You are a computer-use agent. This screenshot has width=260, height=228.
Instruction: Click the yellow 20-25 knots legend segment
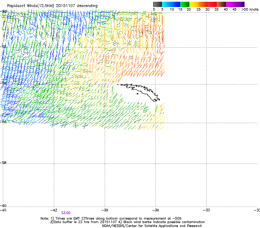pyautogui.click(x=194, y=4)
